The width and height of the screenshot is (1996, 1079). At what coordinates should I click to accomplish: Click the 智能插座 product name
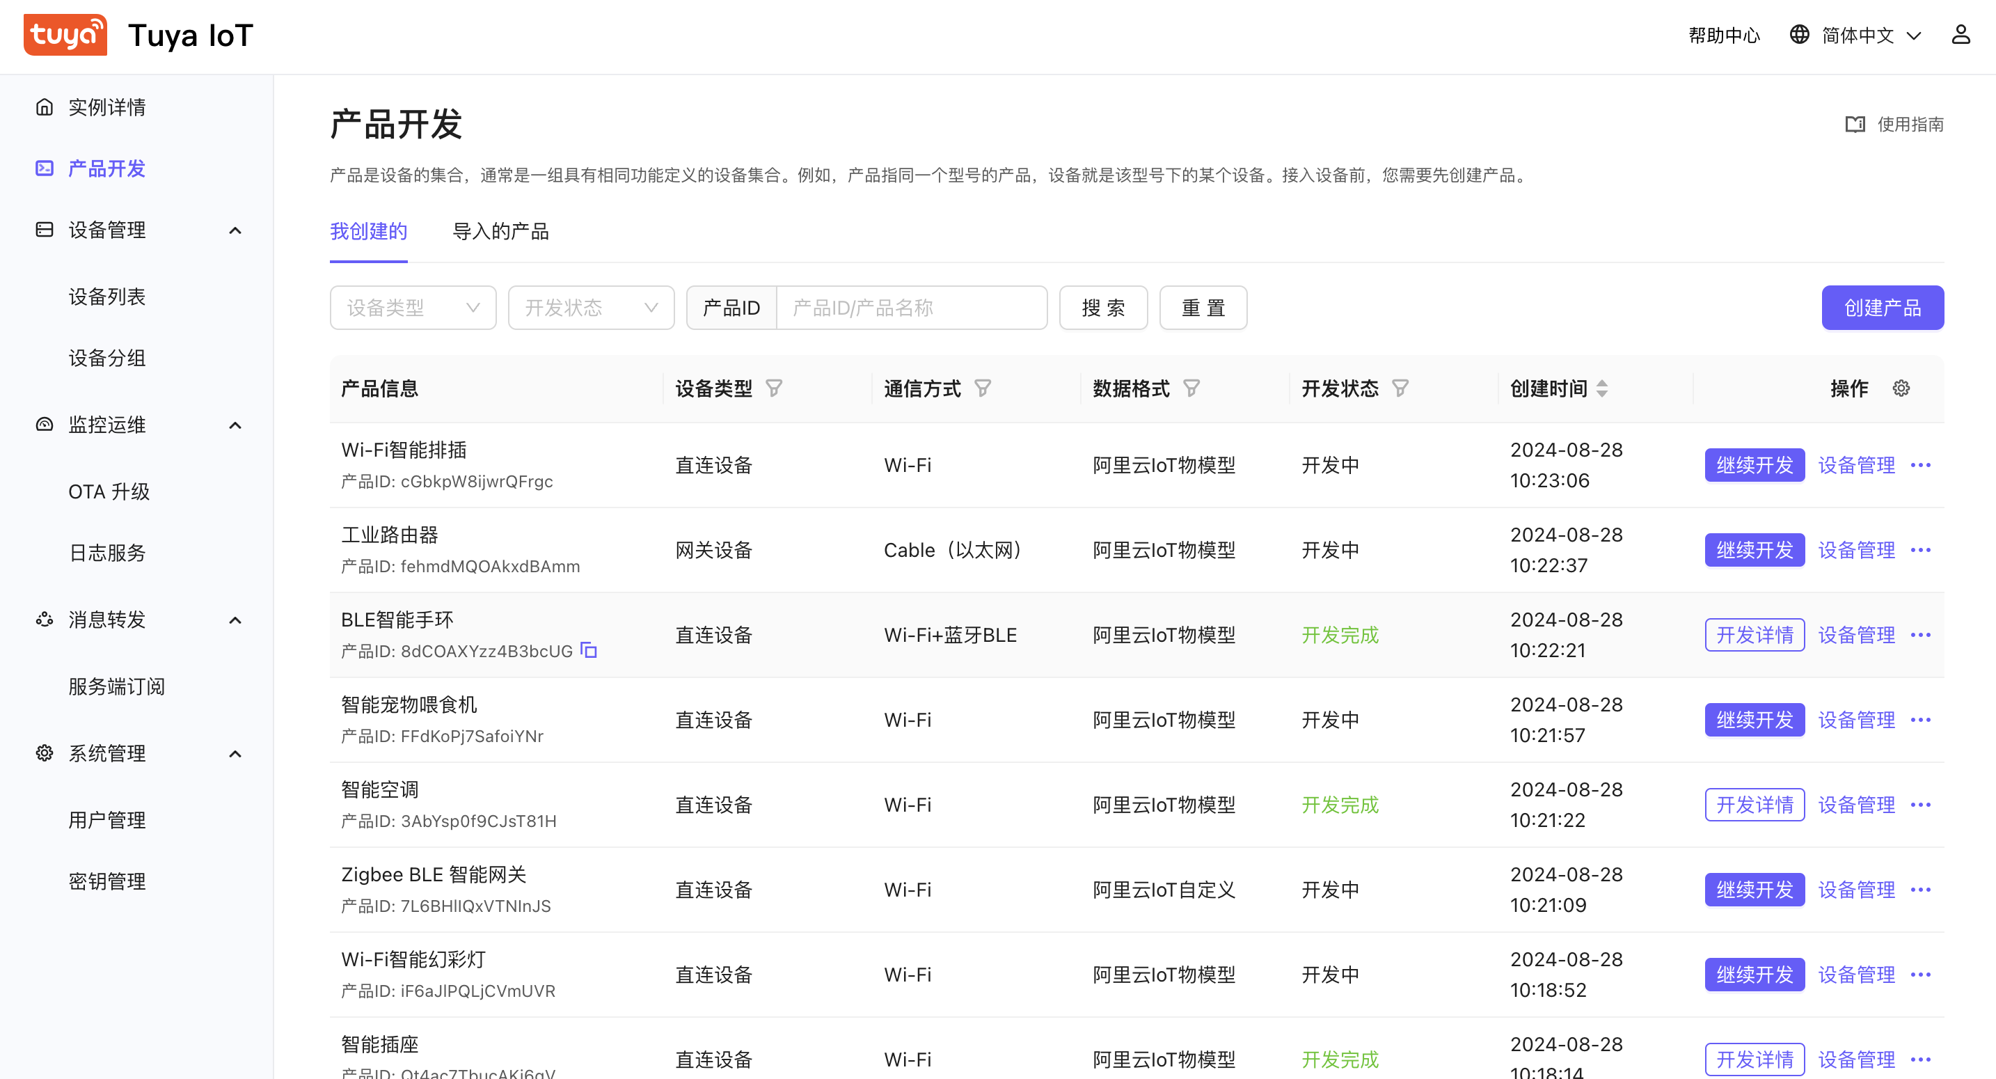coord(380,1044)
